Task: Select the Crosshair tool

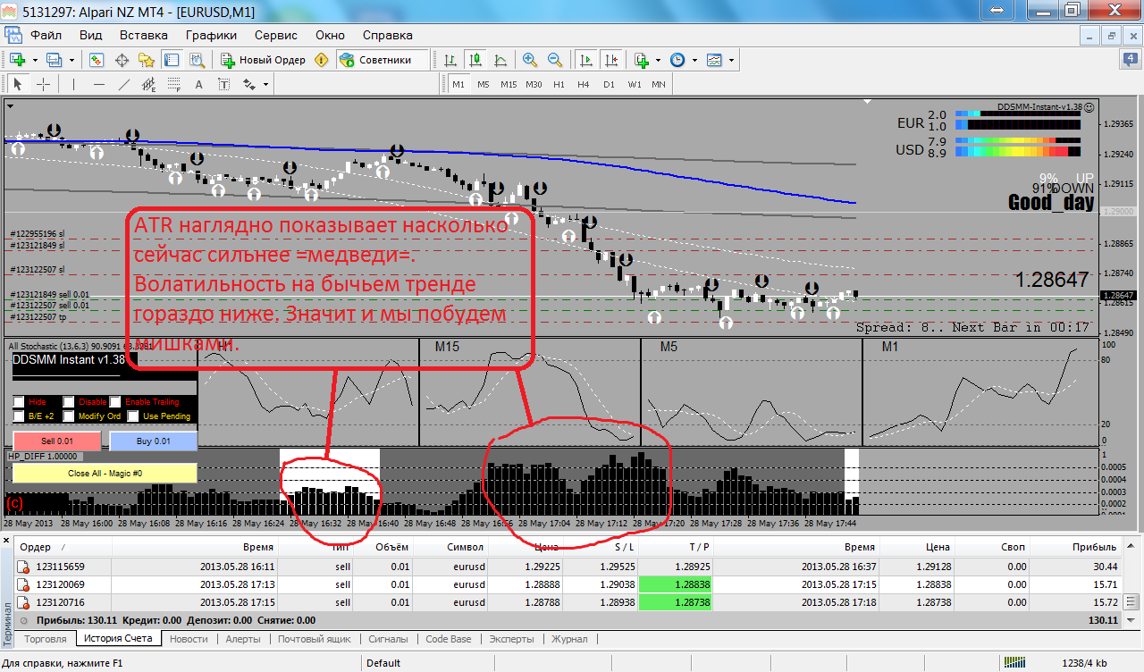Action: pyautogui.click(x=43, y=84)
